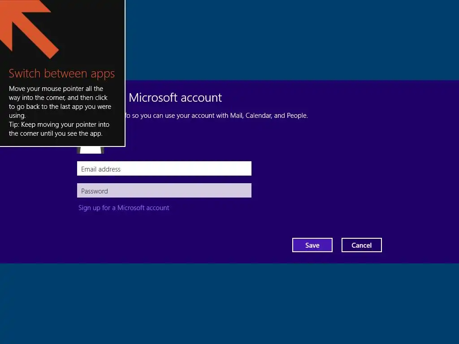Viewport: 459px width, 344px height.
Task: Click the 'Tip: Keep moving your pointer' text
Action: click(59, 129)
